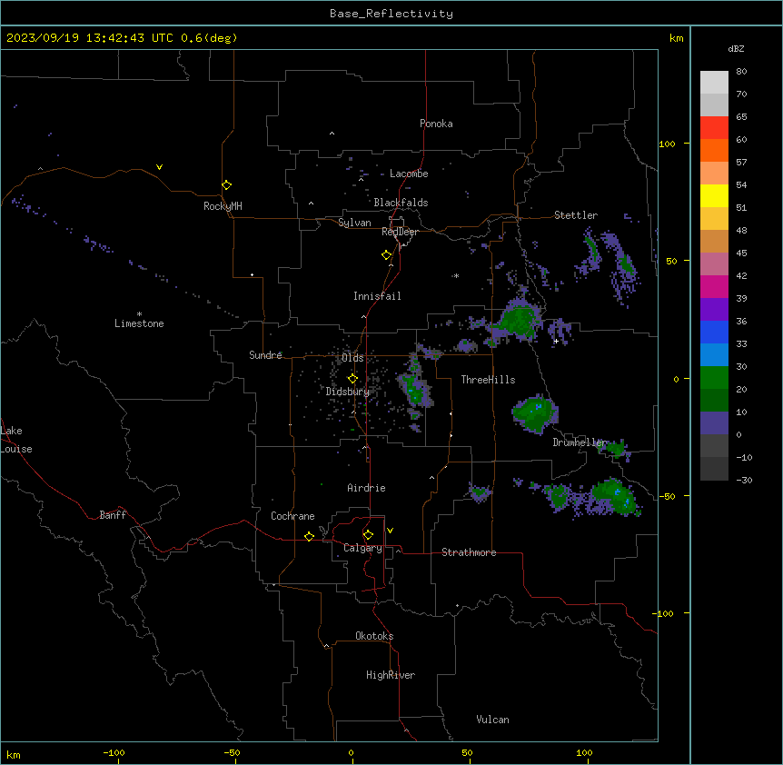Click the Vulcan label
This screenshot has height=765, width=783.
[x=493, y=720]
